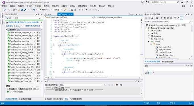The image size is (194, 106).
Task: Click the green Start debugging arrow
Action: click(40, 10)
